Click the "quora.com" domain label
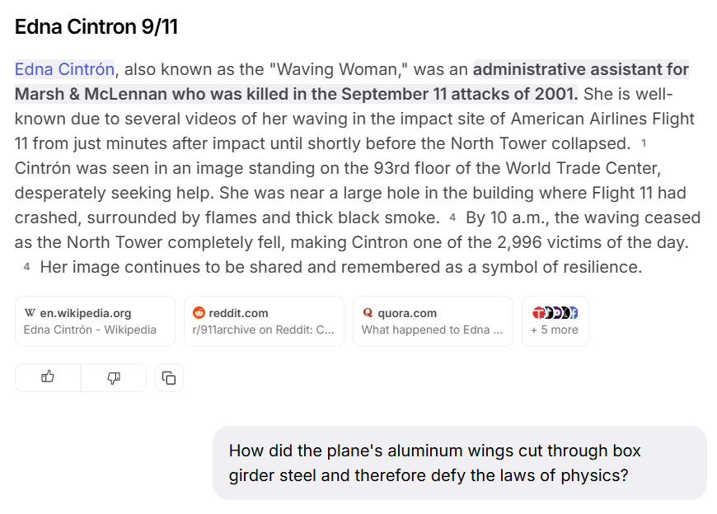 point(407,313)
